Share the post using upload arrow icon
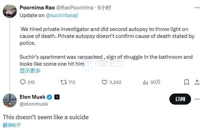 point(197,82)
